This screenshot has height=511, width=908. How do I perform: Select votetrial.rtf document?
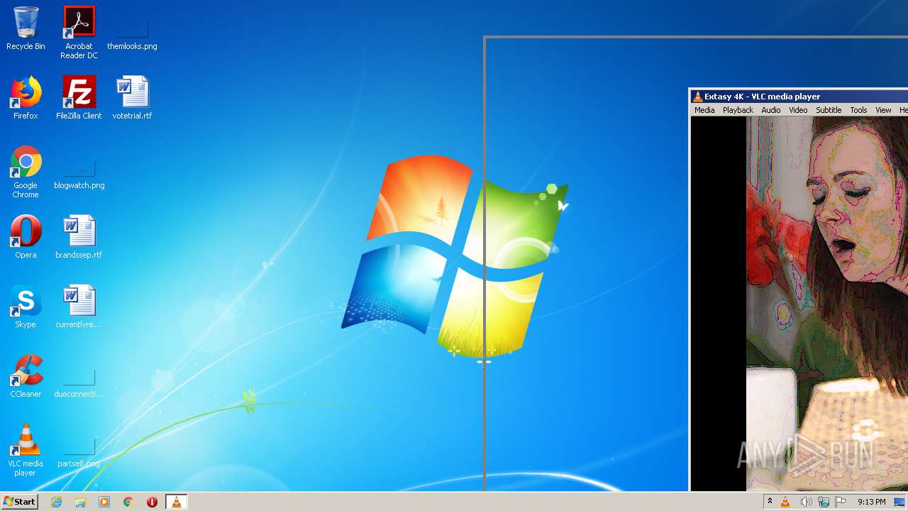point(132,98)
